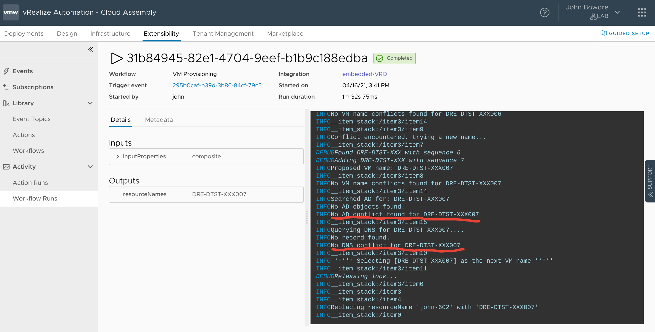655x332 pixels.
Task: Open the services grid apps icon
Action: (642, 12)
